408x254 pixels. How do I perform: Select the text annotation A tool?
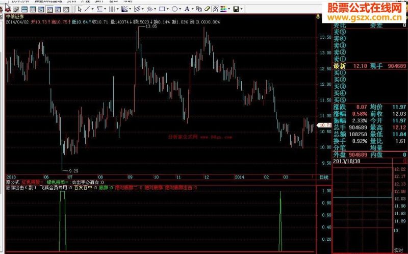tap(187, 9)
